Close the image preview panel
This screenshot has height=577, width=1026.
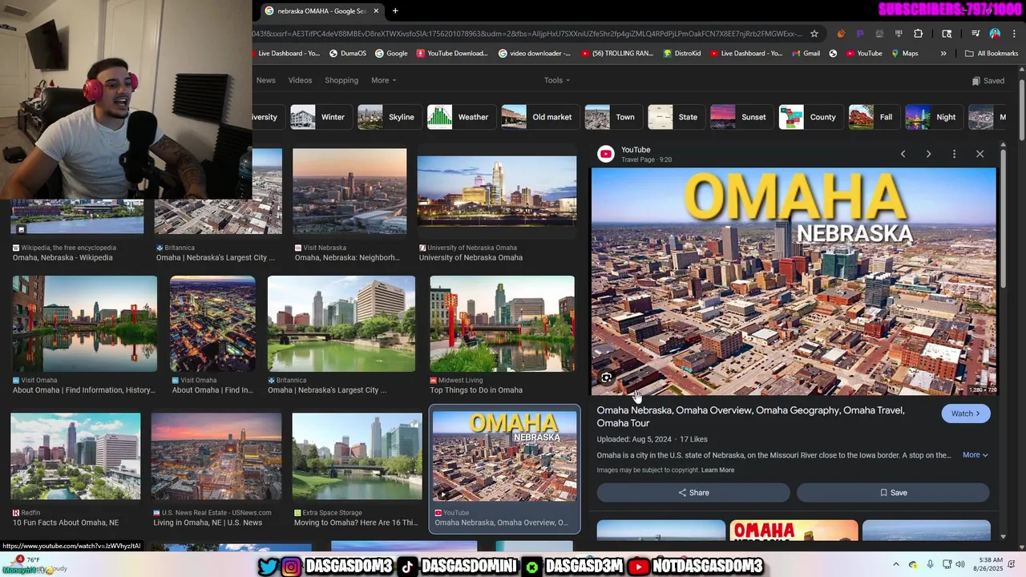980,154
